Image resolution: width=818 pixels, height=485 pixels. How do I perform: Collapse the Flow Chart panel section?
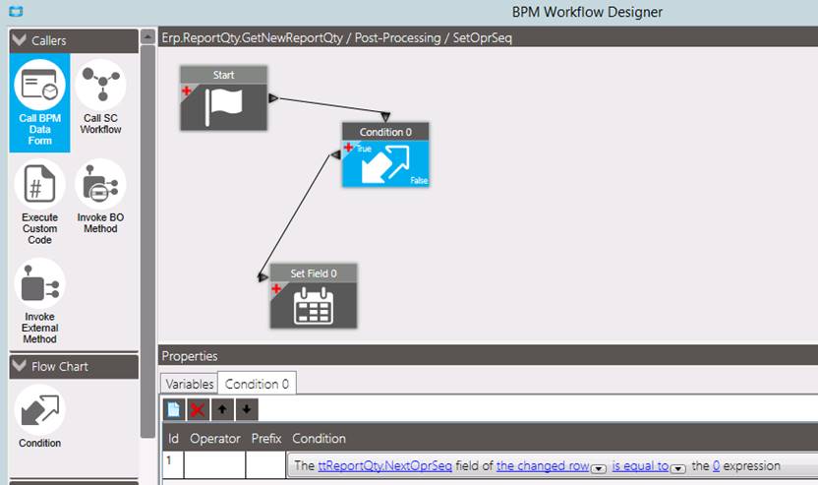[x=20, y=365]
